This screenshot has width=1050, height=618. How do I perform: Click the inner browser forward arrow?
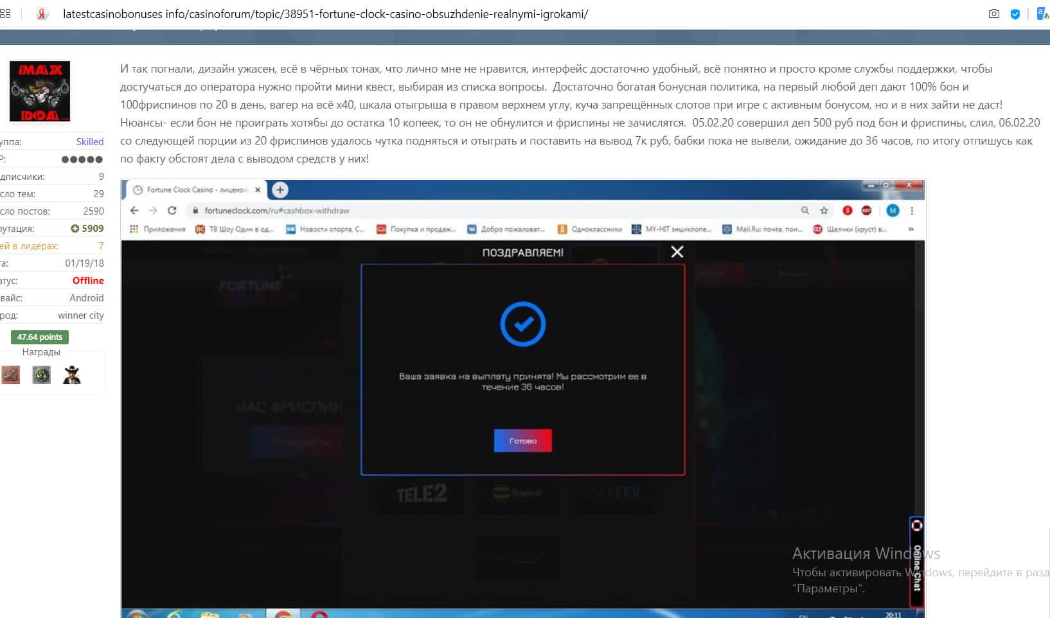point(153,210)
